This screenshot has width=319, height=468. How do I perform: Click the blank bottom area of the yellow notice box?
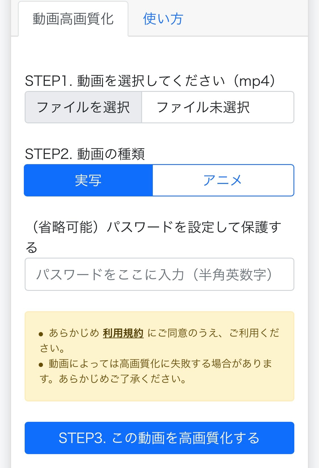pos(159,393)
